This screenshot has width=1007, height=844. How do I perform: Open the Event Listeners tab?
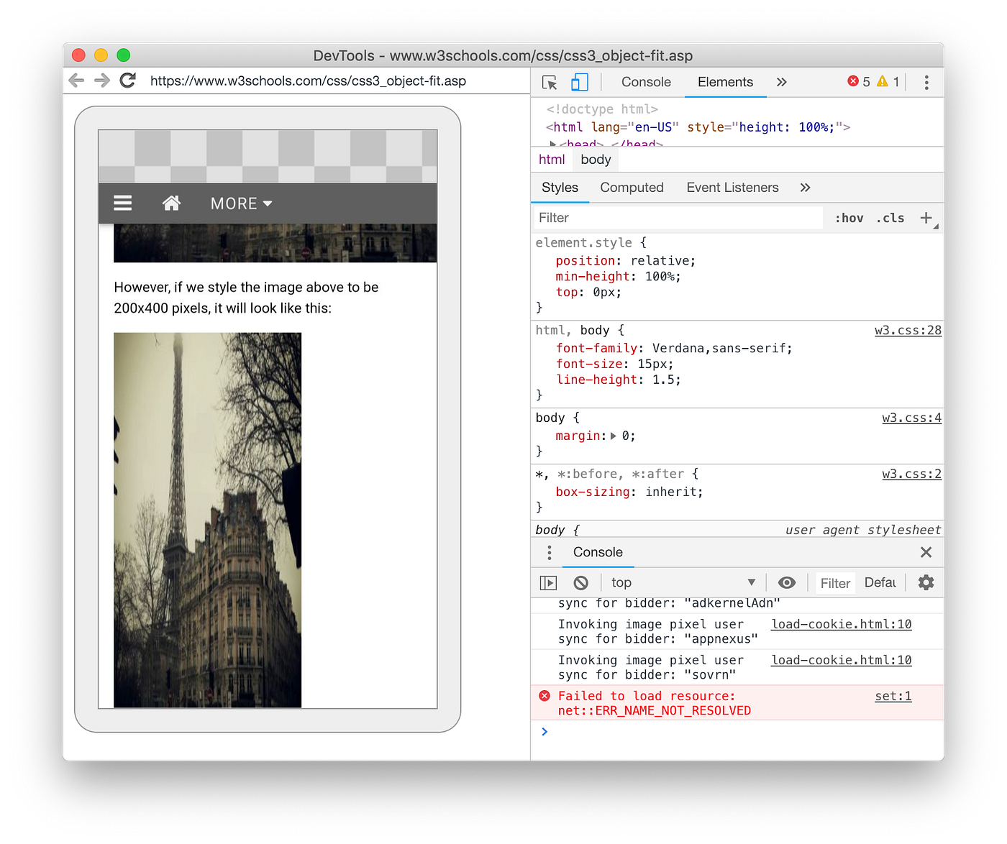[x=732, y=187]
